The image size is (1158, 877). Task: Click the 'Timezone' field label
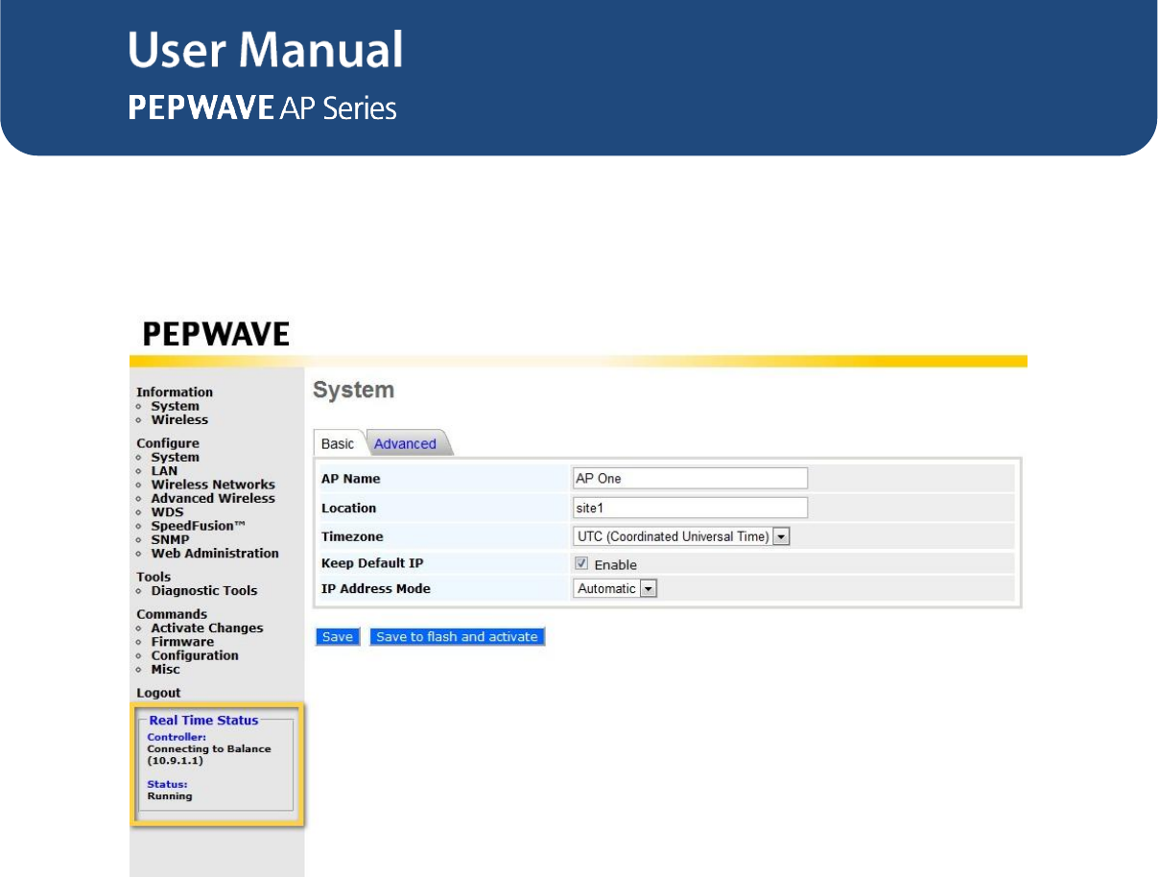pyautogui.click(x=352, y=536)
